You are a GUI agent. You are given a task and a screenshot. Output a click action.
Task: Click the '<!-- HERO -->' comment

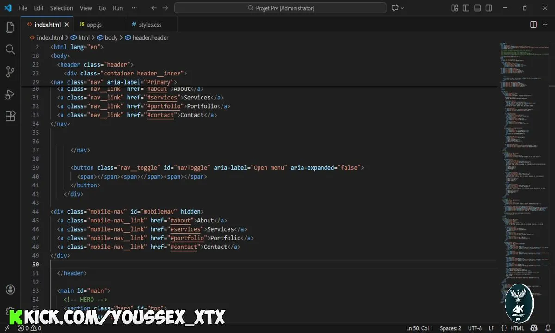(x=86, y=300)
